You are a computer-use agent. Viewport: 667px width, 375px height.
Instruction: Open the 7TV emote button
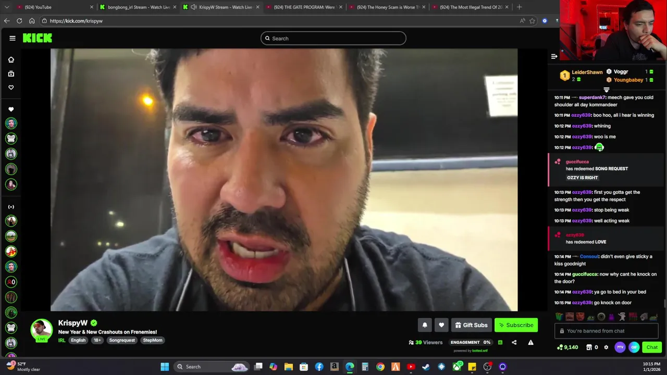620,347
